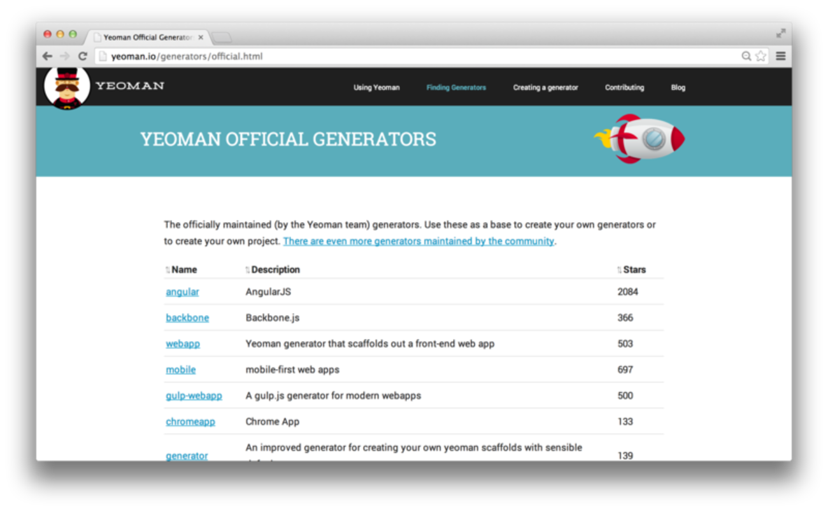
Task: Open the Finding Generators nav item
Action: [456, 88]
